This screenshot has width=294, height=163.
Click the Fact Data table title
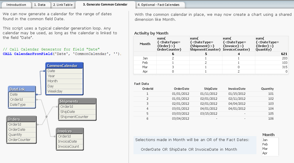(x=141, y=84)
